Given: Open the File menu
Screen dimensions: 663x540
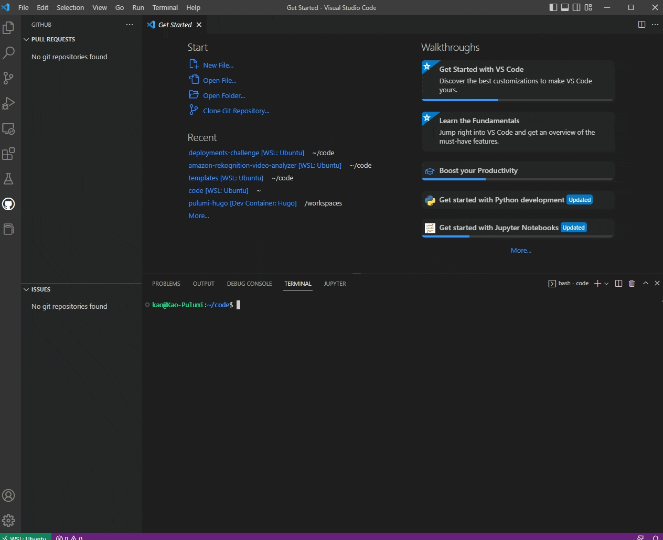Looking at the screenshot, I should (24, 7).
